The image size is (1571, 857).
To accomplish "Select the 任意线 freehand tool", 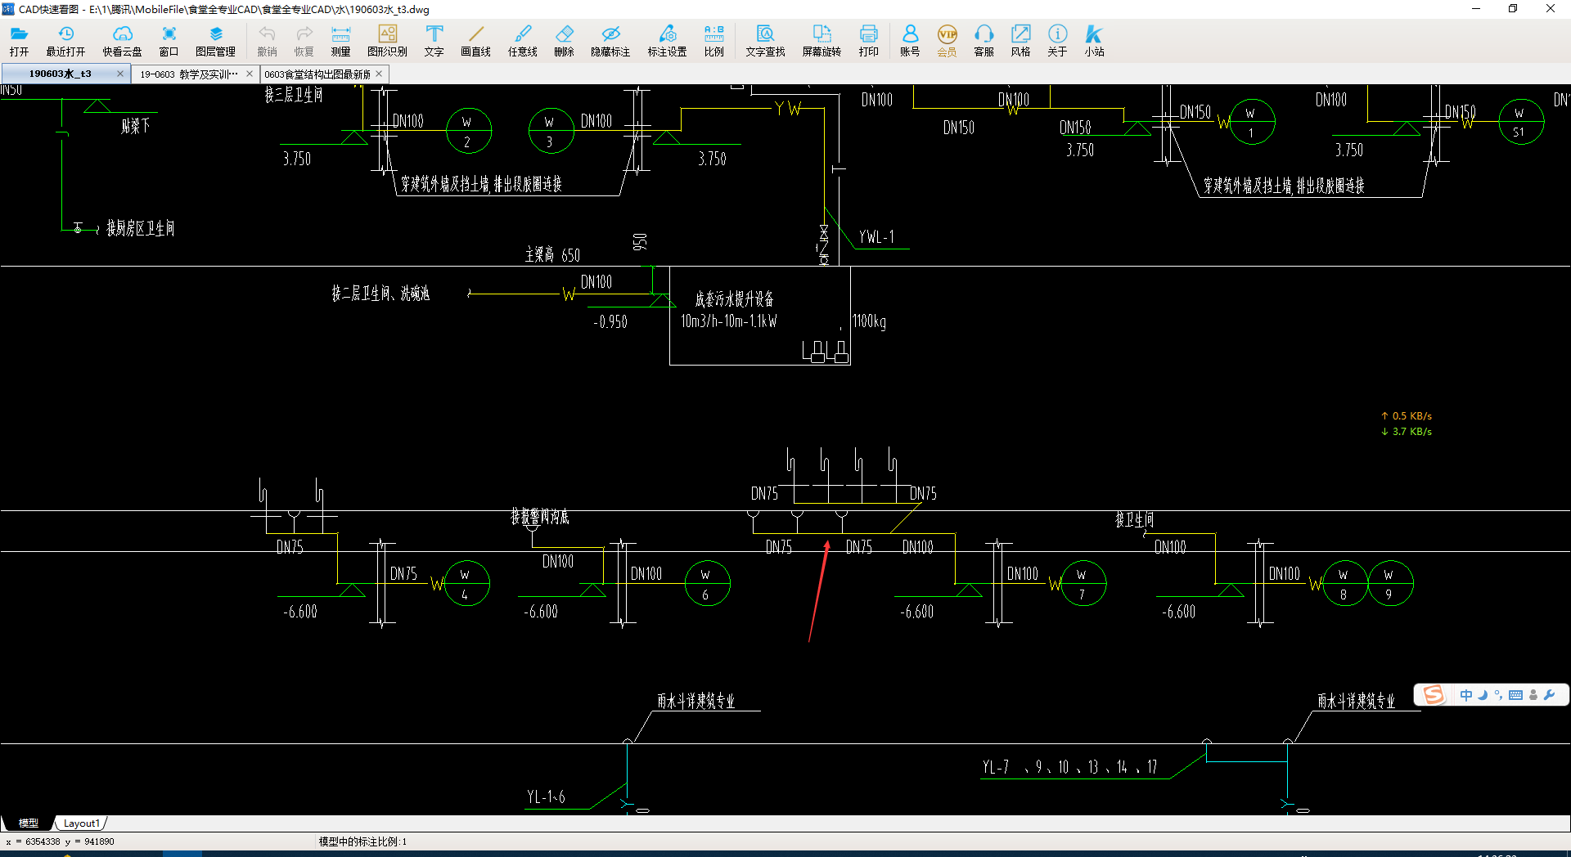I will 522,41.
